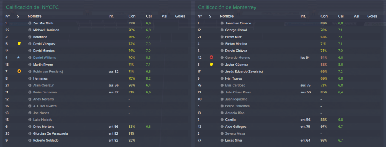Sort NYCFC players by Nº header
This screenshot has height=147, width=386.
[x=8, y=16]
